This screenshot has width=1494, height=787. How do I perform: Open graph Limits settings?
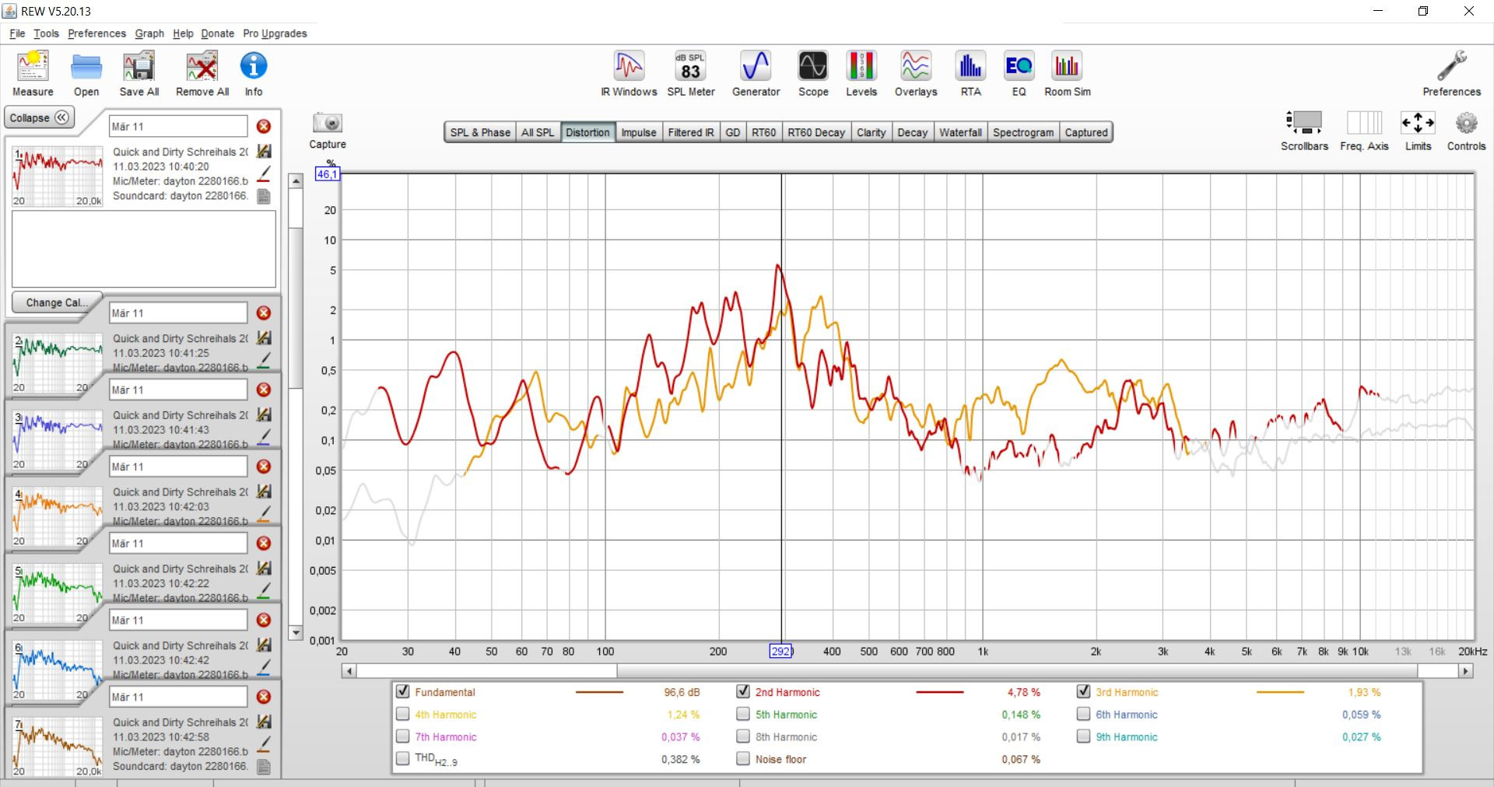click(x=1418, y=124)
